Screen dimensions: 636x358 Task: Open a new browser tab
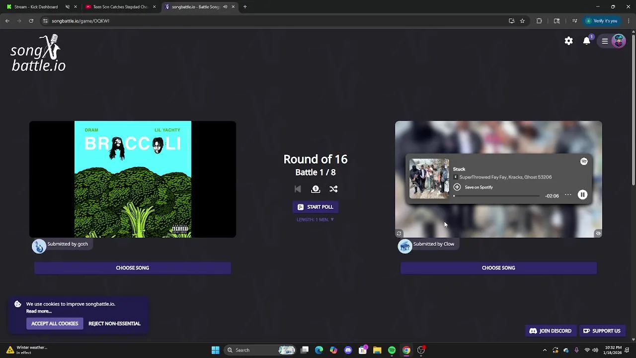tap(245, 7)
